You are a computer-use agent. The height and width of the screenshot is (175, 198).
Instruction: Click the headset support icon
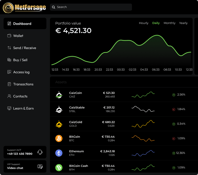[40, 152]
